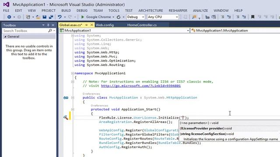Screen dimensions: 280x157
Task: Collapse the using directives region
Action: click(x=73, y=36)
